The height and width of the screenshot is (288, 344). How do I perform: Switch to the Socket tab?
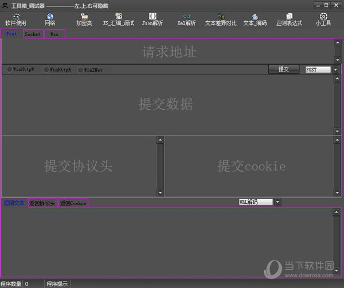pos(33,34)
